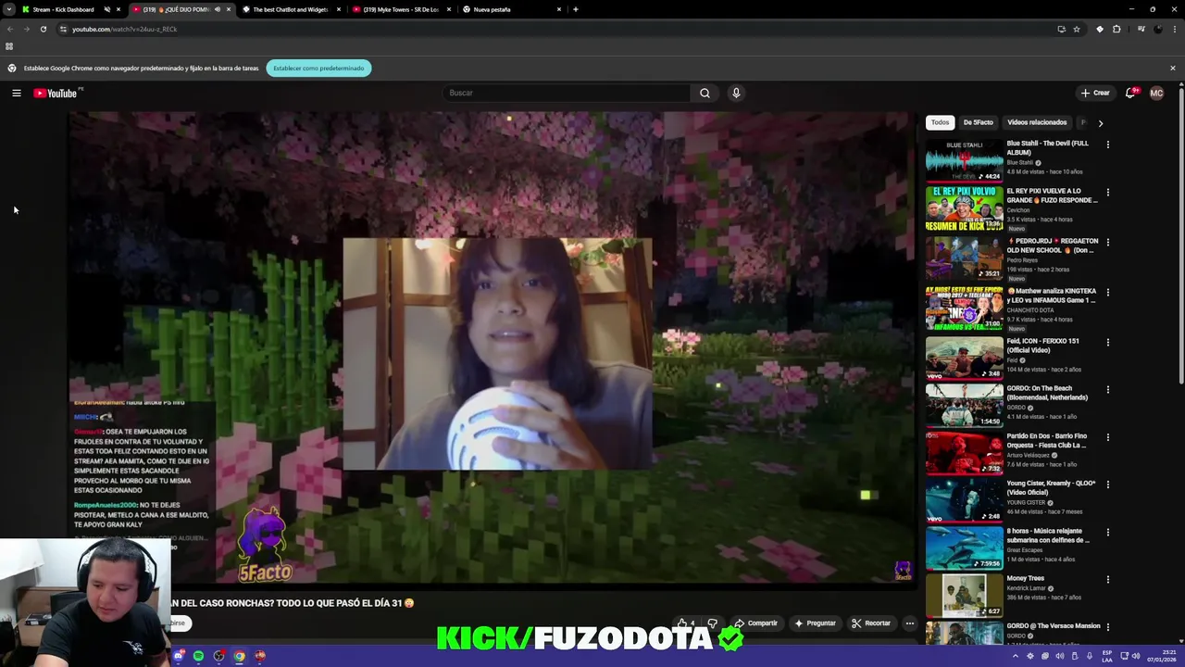This screenshot has width=1185, height=667.
Task: Open GORDO @ The Versace Mansion video
Action: [x=1054, y=626]
